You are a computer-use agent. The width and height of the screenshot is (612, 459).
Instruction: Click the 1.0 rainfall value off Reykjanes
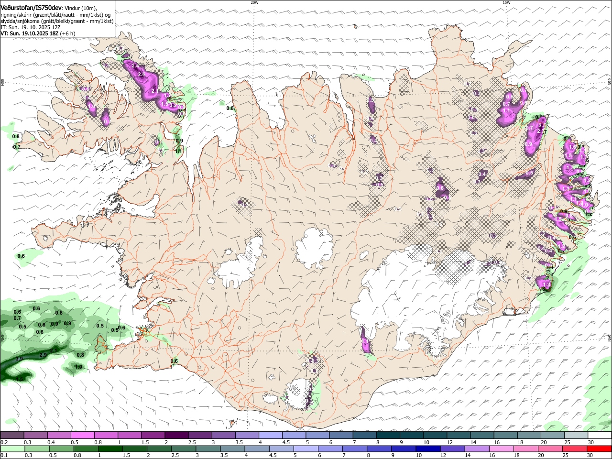point(78,367)
